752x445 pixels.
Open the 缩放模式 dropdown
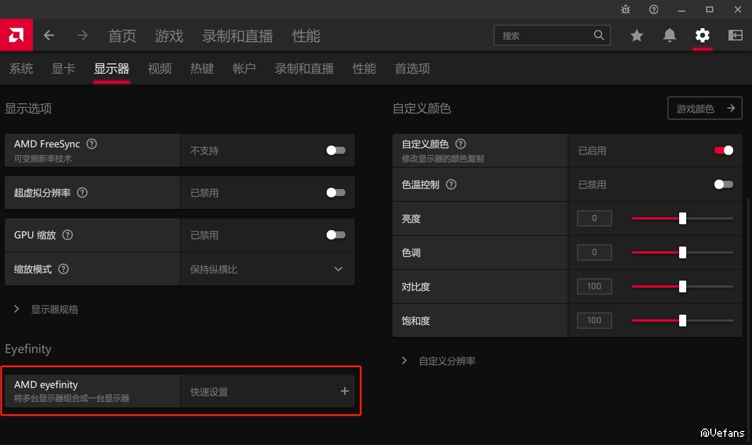[338, 269]
